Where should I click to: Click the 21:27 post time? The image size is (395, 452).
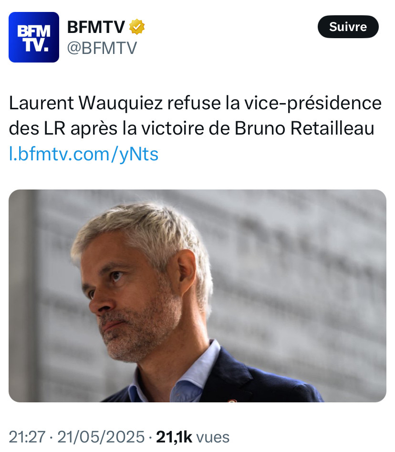point(27,437)
